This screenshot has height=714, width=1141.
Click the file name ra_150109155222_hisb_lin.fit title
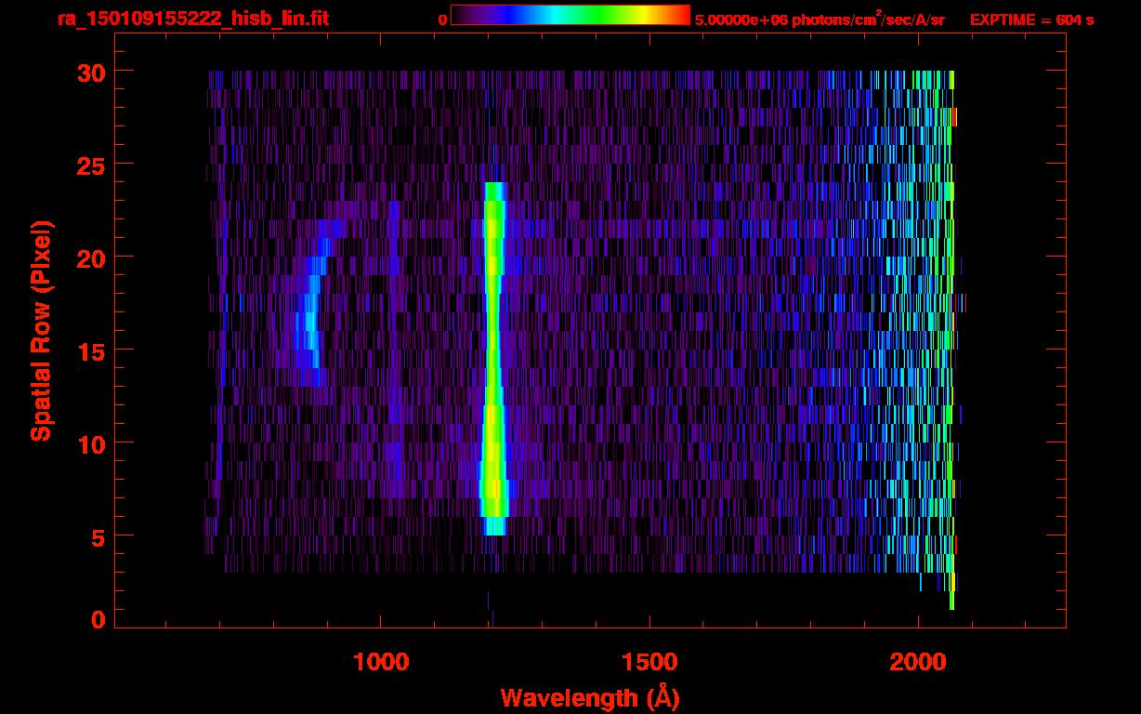pyautogui.click(x=192, y=20)
